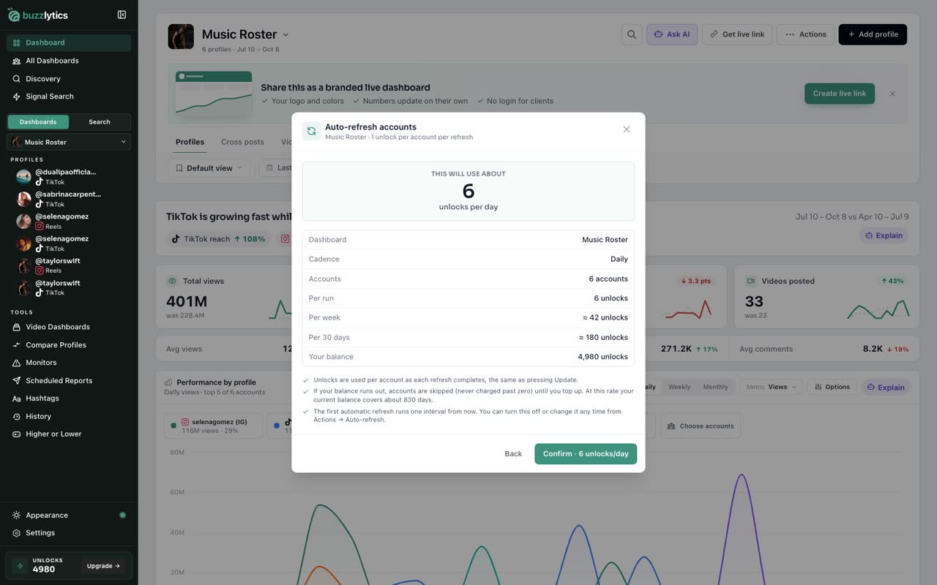The width and height of the screenshot is (937, 585).
Task: Switch to the Cross posts tab
Action: click(x=242, y=142)
